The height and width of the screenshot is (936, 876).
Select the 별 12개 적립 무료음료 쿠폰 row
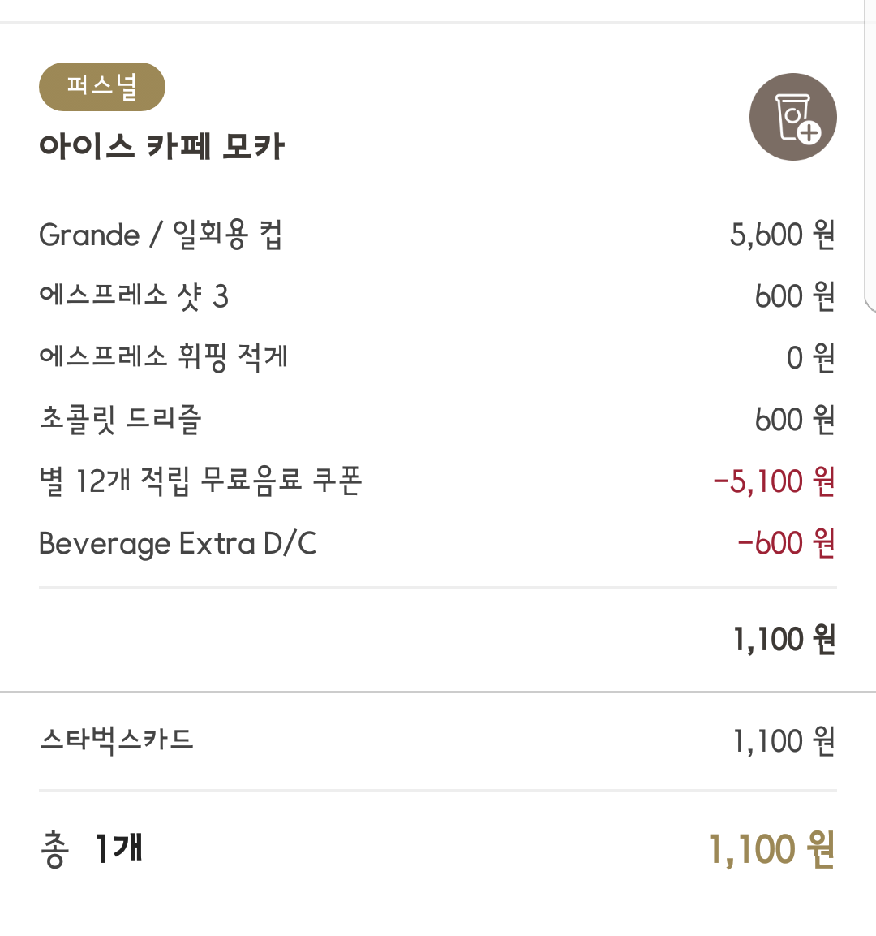coord(437,481)
